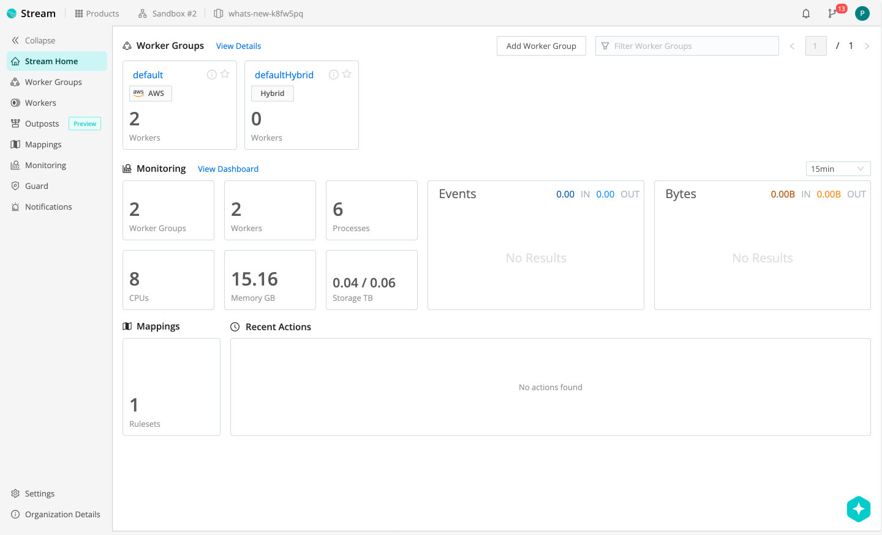Open the AI assistant sparkle icon

pos(858,509)
